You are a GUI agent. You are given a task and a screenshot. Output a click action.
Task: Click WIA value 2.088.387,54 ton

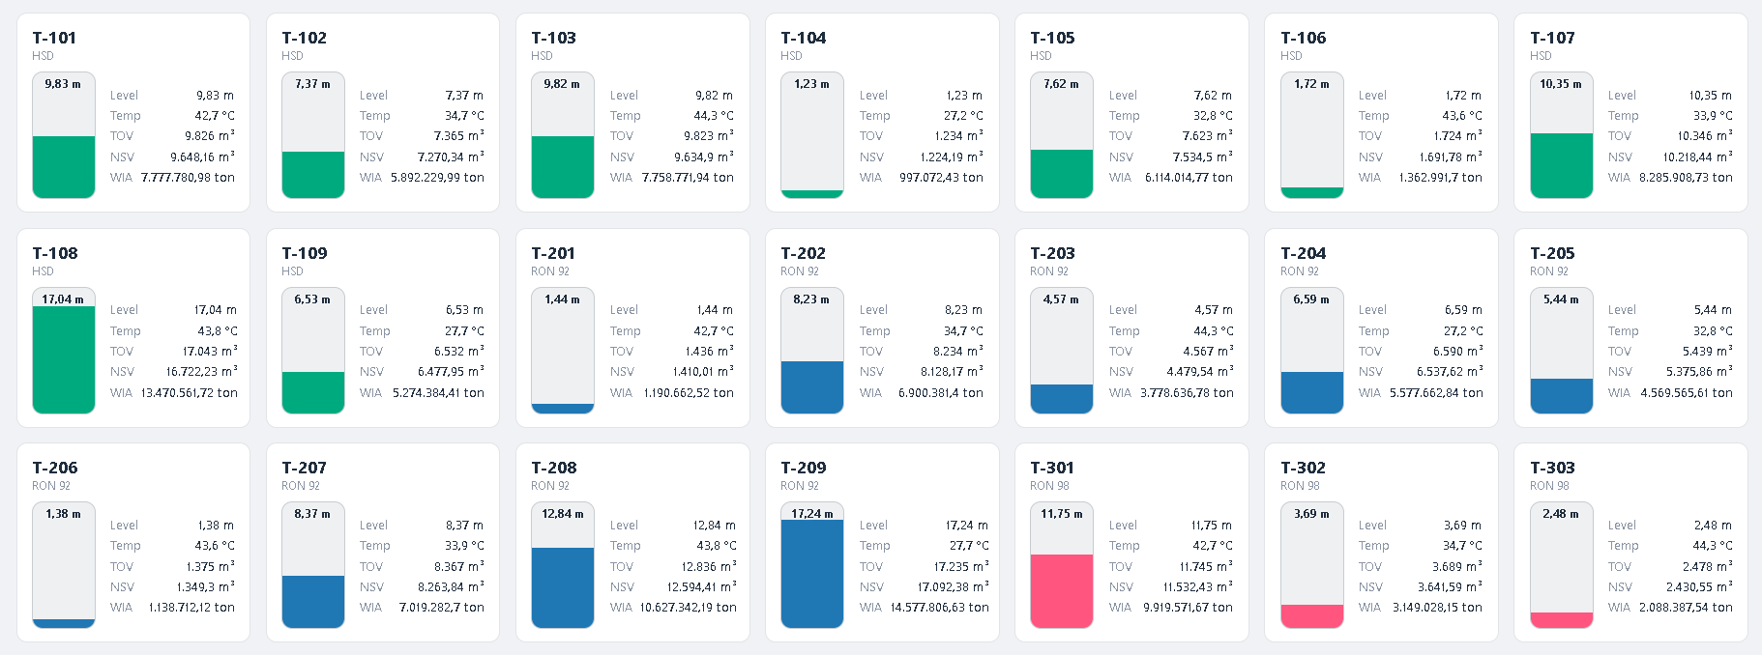coord(1686,608)
